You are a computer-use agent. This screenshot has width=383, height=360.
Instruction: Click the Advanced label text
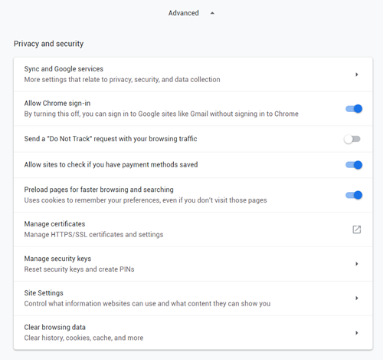pos(183,13)
